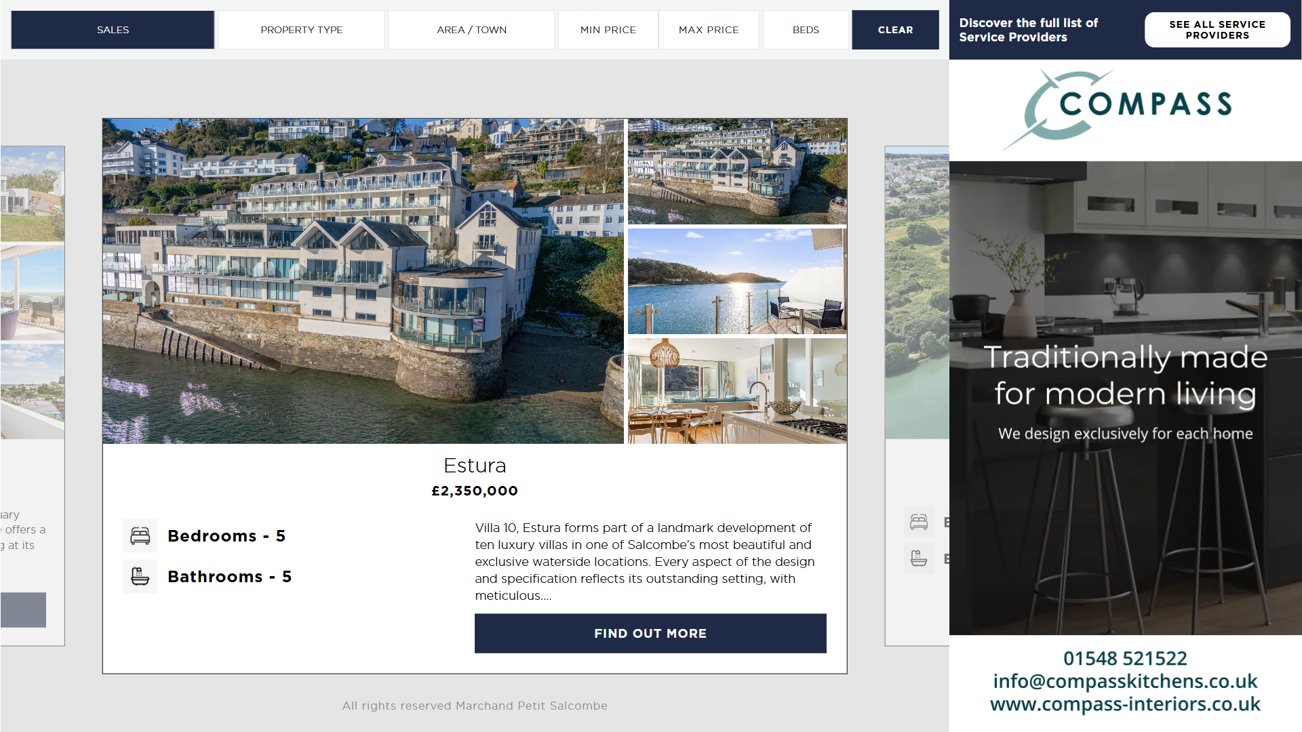Clear all search filters
This screenshot has height=732, width=1302.
pyautogui.click(x=895, y=30)
